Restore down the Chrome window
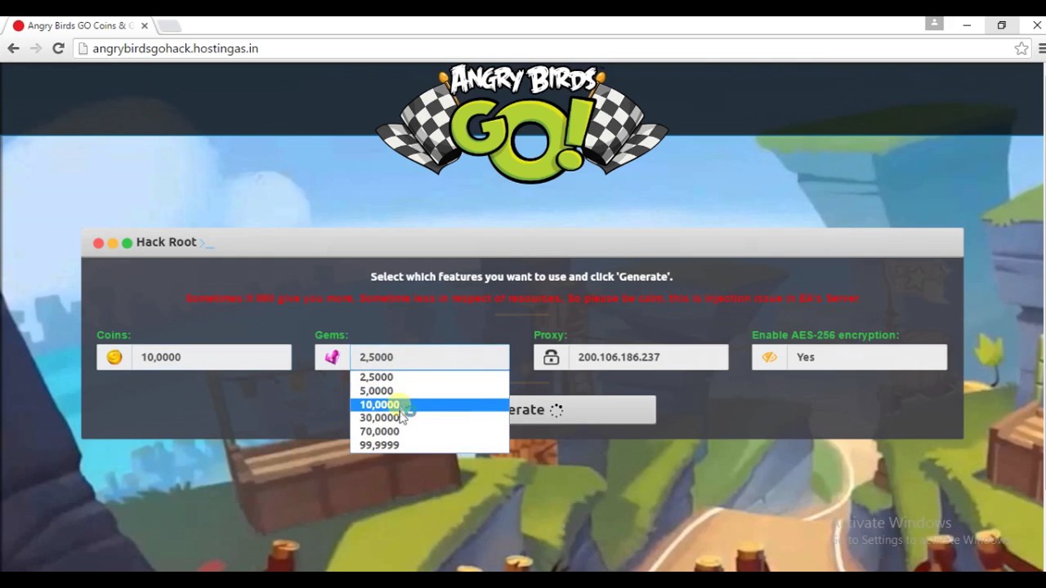 click(1002, 25)
